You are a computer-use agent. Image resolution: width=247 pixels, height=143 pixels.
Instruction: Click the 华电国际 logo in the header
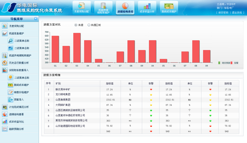point(9,7)
